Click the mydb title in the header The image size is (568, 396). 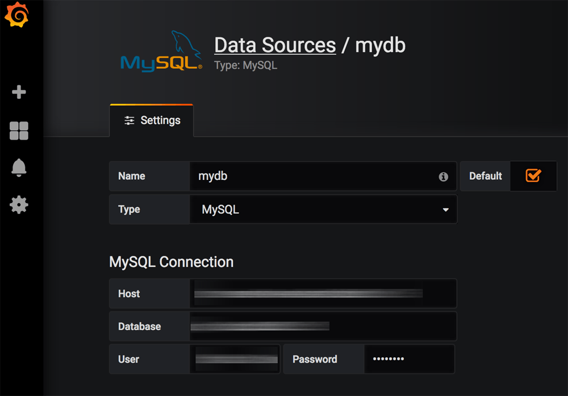pyautogui.click(x=380, y=45)
